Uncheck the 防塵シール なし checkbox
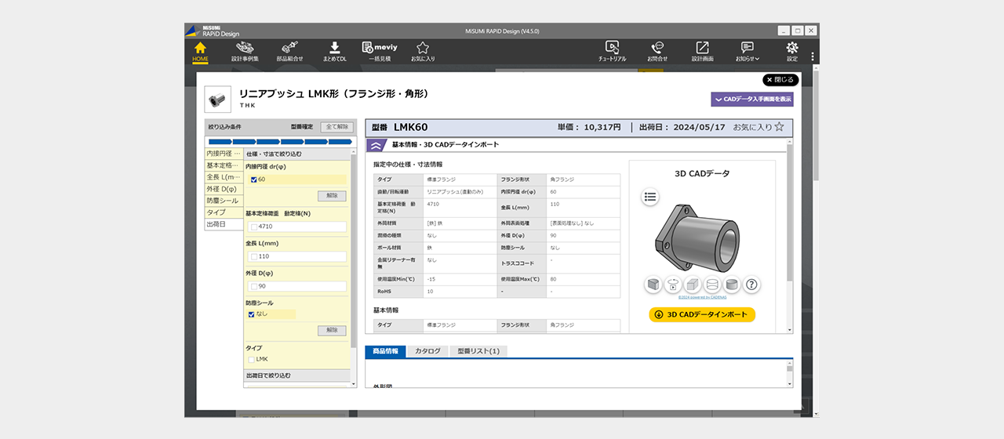Image resolution: width=1004 pixels, height=439 pixels. click(252, 314)
